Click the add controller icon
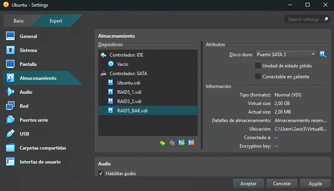The height and width of the screenshot is (191, 334). pos(162,143)
